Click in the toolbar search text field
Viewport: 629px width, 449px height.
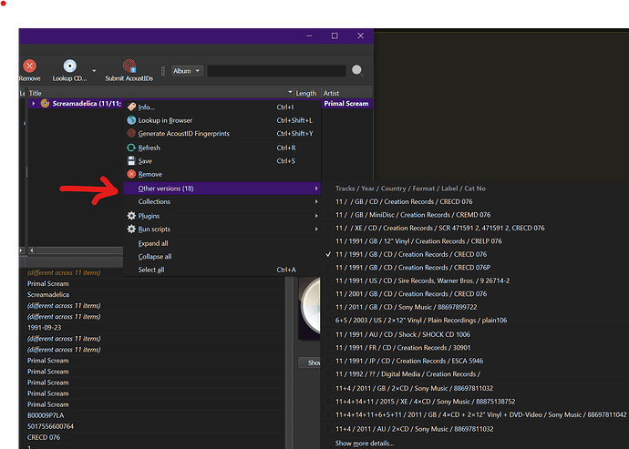pyautogui.click(x=276, y=70)
